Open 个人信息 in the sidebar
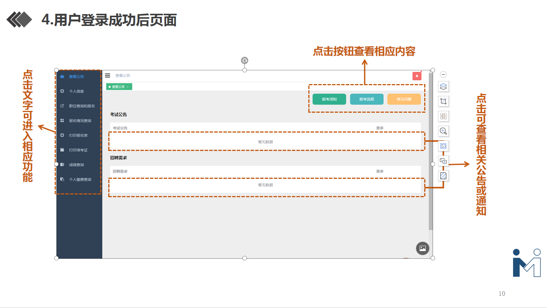Screen dimensions: 547x308 pos(76,91)
